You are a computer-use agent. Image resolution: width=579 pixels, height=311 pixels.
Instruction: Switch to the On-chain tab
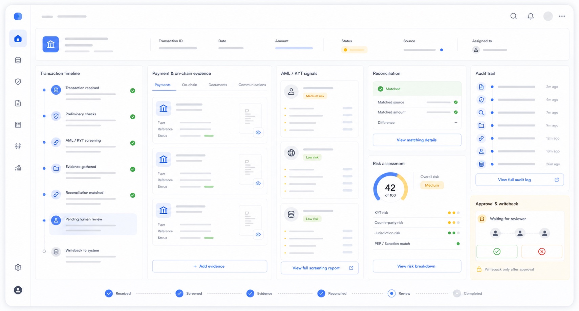189,85
